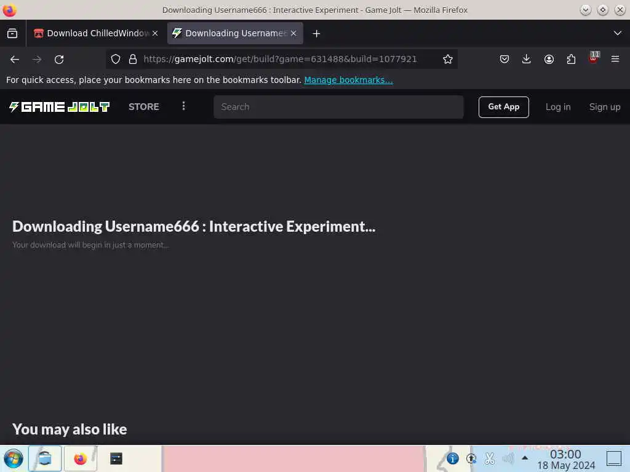Click the Sign up link
Viewport: 630px width, 472px height.
[605, 107]
